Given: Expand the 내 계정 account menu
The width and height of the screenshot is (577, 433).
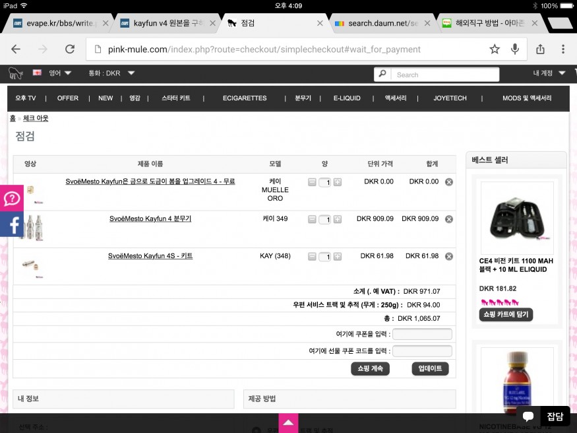Looking at the screenshot, I should point(550,73).
